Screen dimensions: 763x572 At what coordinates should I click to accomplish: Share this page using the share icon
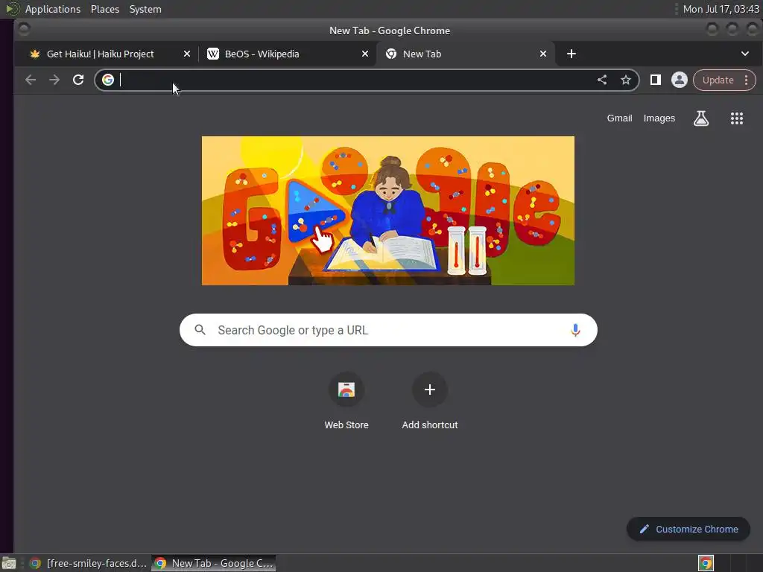[602, 80]
